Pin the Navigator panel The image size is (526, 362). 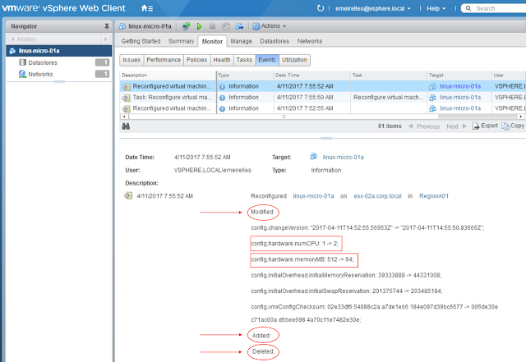(x=107, y=26)
